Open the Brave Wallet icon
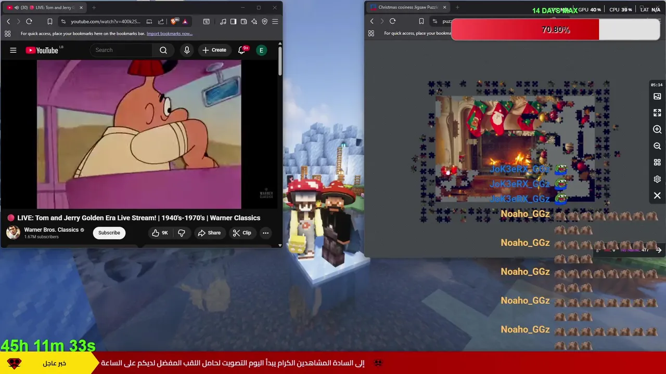Viewport: 666px width, 374px height. click(x=244, y=21)
